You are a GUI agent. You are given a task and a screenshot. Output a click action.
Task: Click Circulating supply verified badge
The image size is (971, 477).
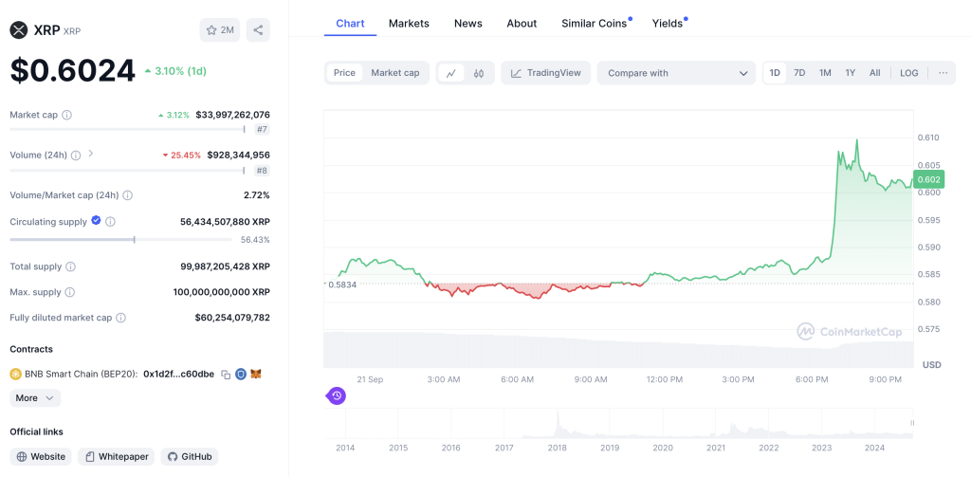(x=96, y=220)
